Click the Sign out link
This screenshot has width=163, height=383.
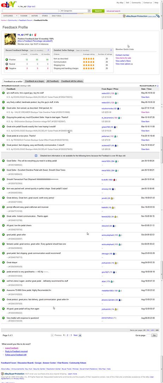(31, 6)
